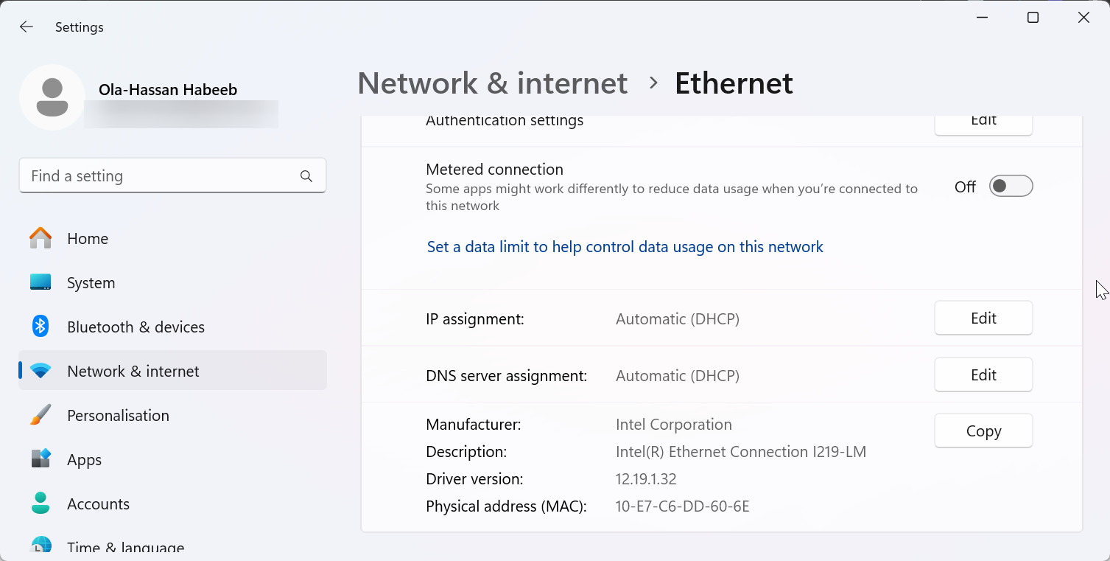Click the back arrow icon
The width and height of the screenshot is (1110, 561).
27,27
